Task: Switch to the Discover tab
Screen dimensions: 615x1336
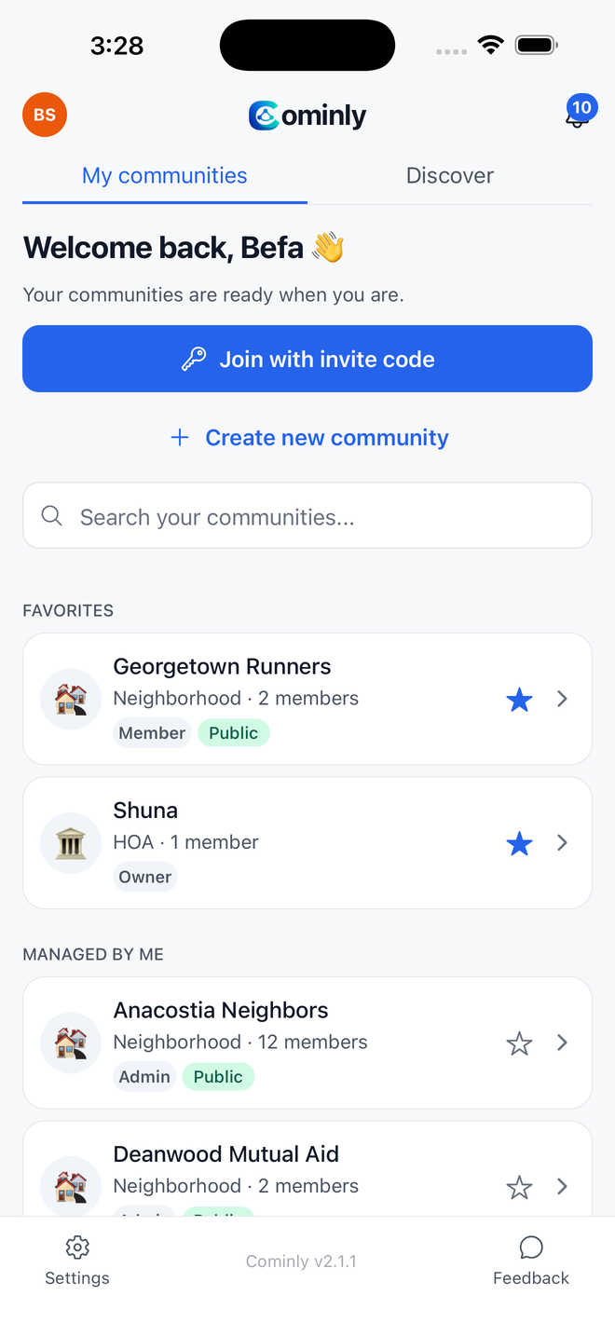Action: pyautogui.click(x=450, y=175)
